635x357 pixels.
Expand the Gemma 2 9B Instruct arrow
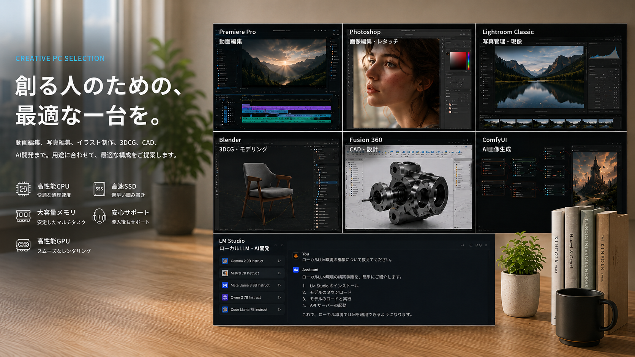click(280, 261)
